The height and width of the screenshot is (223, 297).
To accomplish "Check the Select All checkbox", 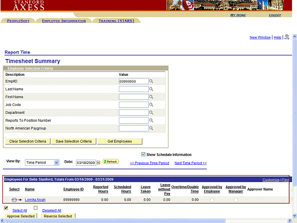I will [x=6, y=208].
